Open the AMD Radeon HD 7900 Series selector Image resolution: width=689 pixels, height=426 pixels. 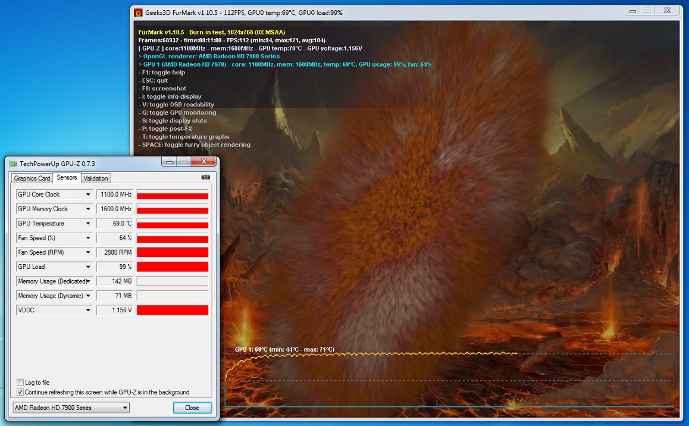click(71, 408)
